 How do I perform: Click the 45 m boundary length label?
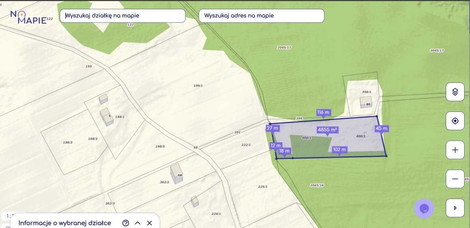point(382,129)
